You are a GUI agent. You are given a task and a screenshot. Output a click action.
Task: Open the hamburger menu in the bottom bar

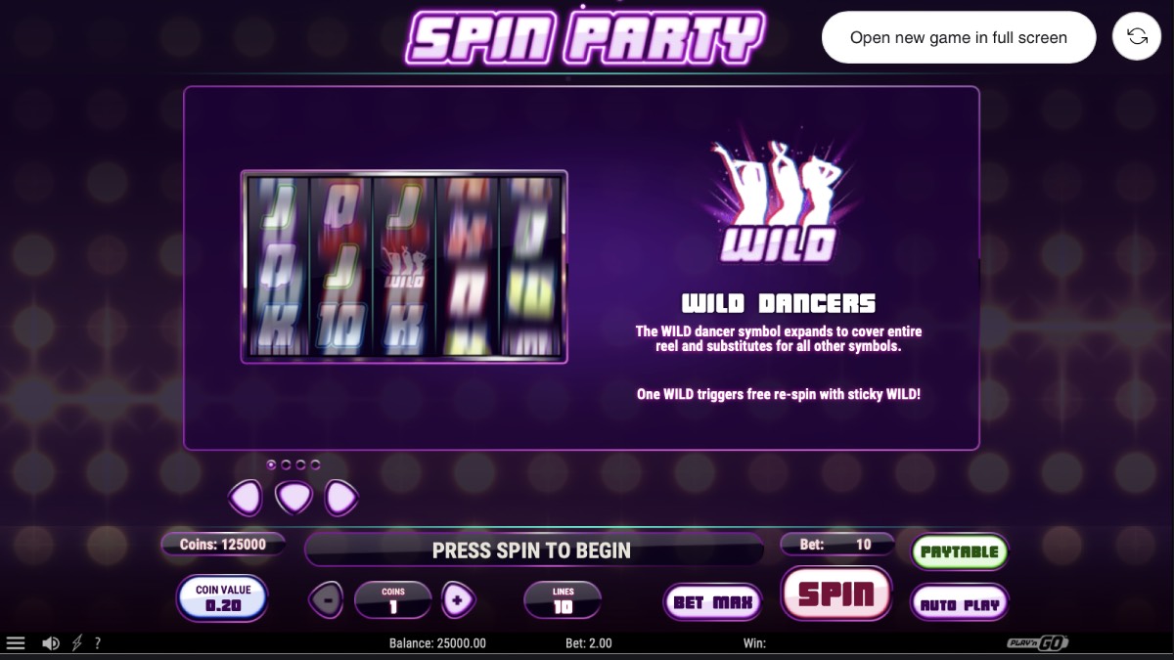(x=16, y=643)
